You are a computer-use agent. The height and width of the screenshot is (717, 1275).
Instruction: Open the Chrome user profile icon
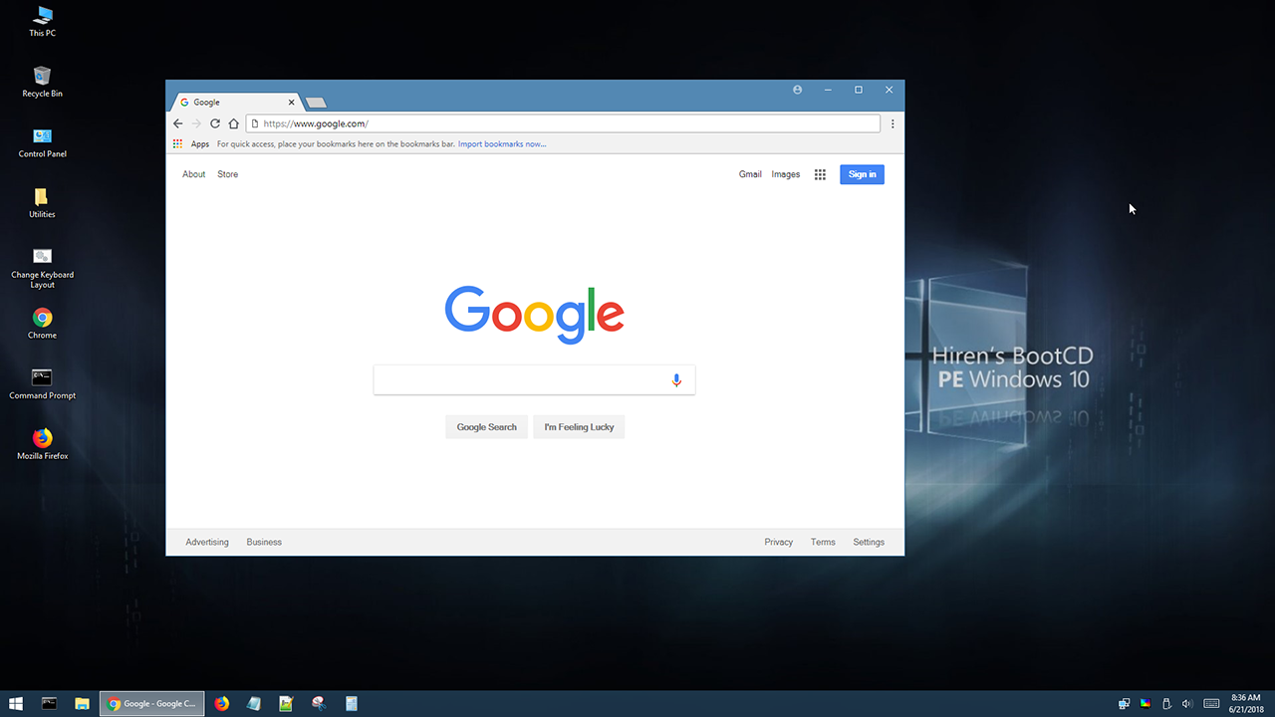coord(798,90)
